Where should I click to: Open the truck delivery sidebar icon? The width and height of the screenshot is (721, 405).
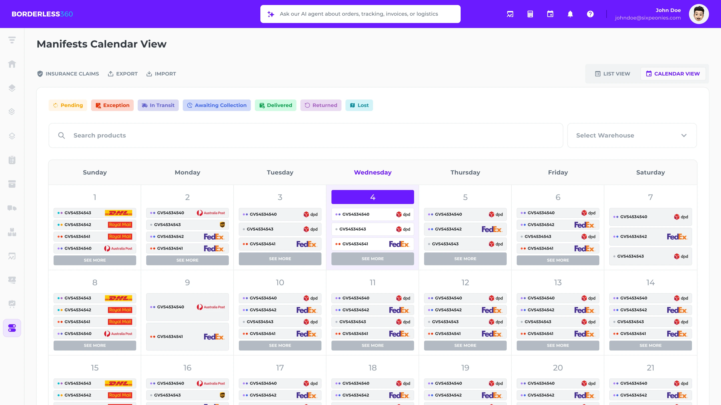pos(12,208)
